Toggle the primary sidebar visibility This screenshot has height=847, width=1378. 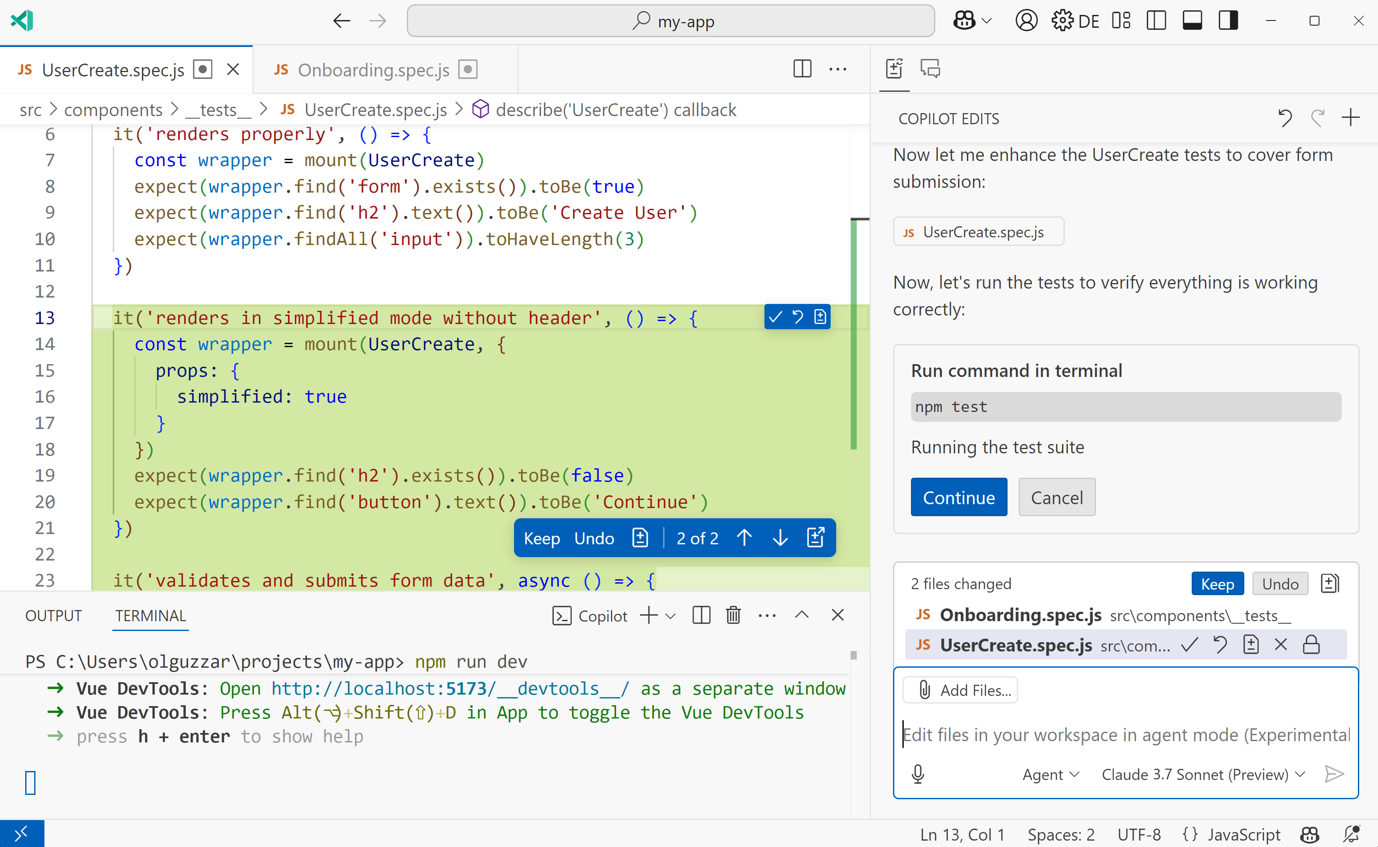1157,21
